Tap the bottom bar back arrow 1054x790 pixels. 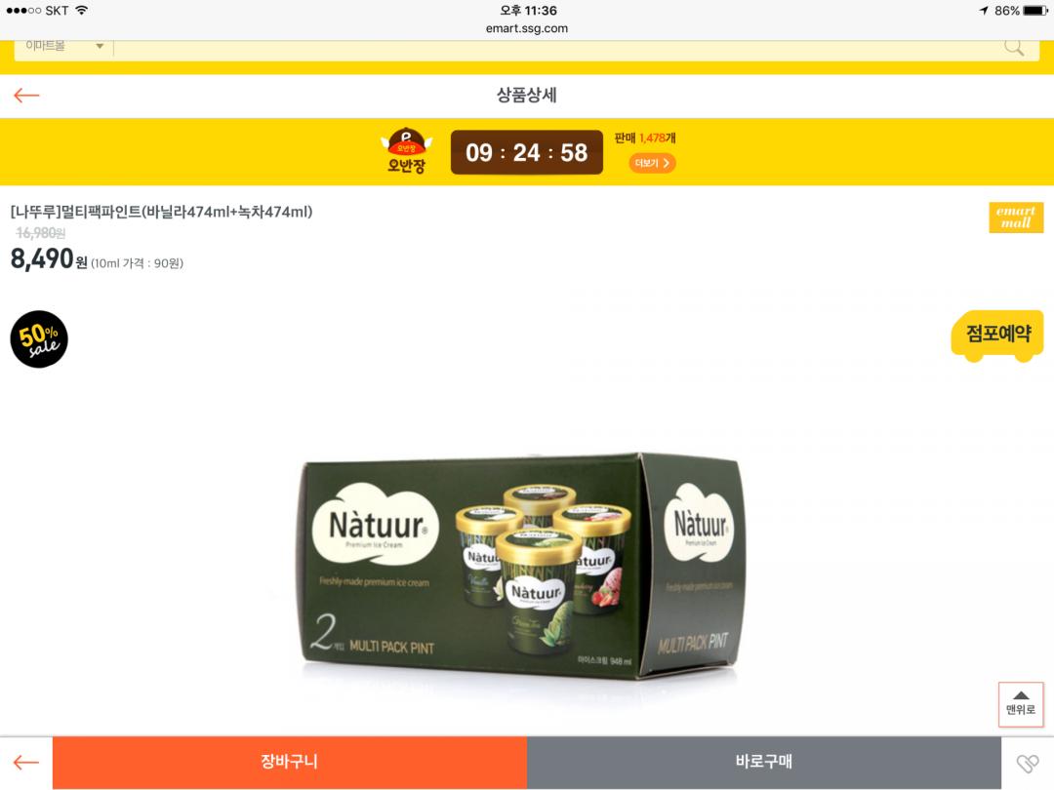[x=26, y=763]
